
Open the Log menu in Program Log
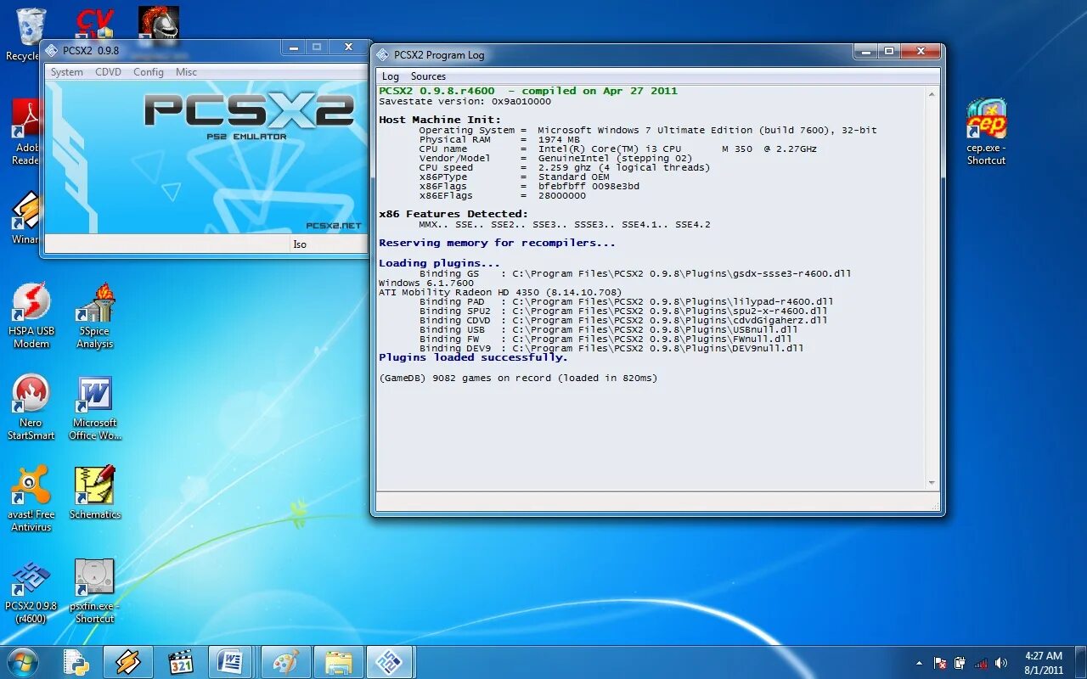point(391,76)
